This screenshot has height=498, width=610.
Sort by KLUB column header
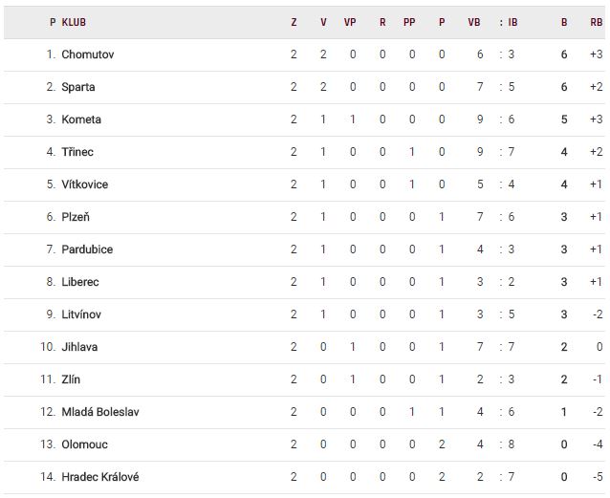tap(72, 22)
